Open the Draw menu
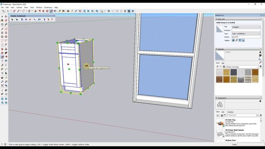 click(26, 7)
